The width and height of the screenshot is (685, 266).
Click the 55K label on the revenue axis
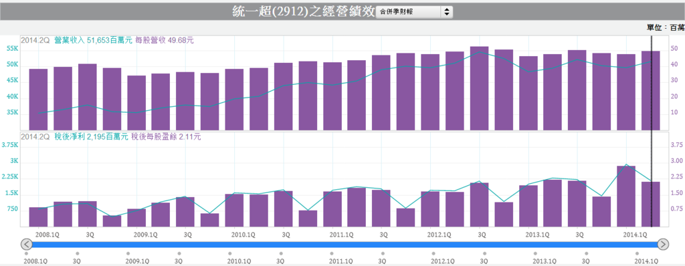pos(13,49)
